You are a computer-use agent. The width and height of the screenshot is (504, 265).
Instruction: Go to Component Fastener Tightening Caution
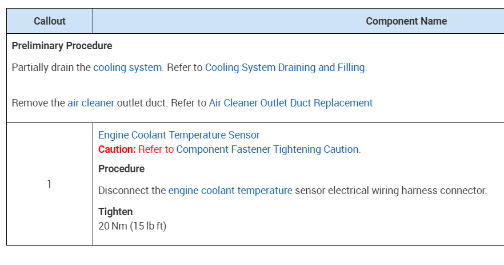click(x=267, y=149)
